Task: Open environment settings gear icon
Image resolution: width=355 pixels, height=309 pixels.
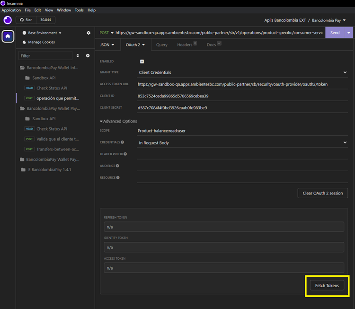Action: [x=89, y=33]
